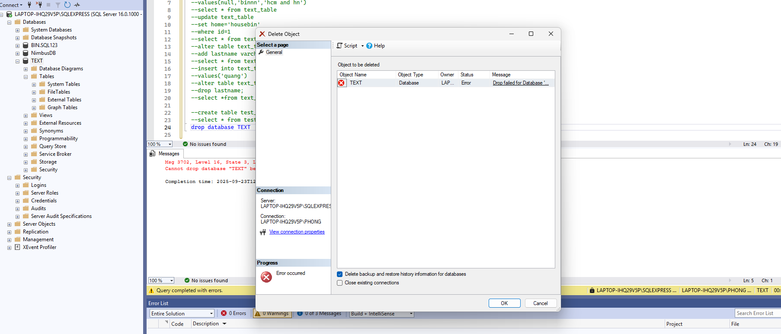
Task: Open Activity Monitor pulse icon
Action: coord(77,5)
